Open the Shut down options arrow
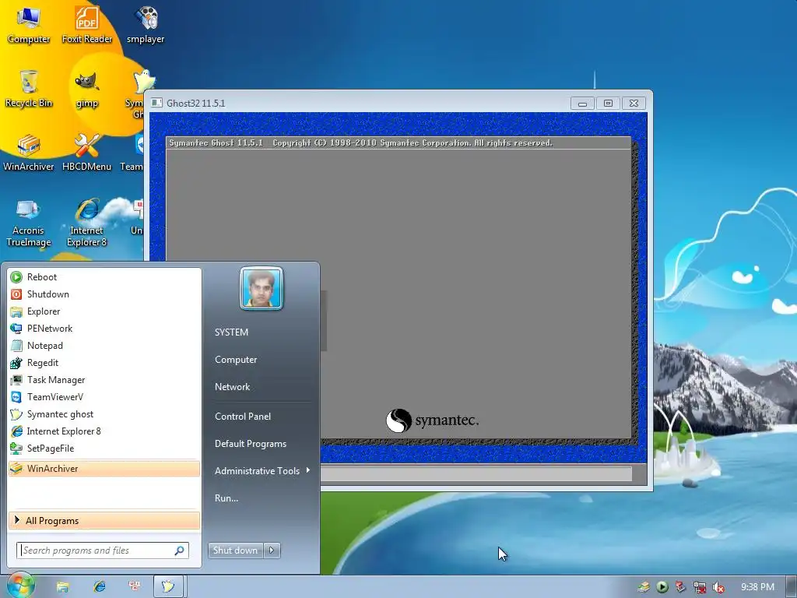 [272, 551]
